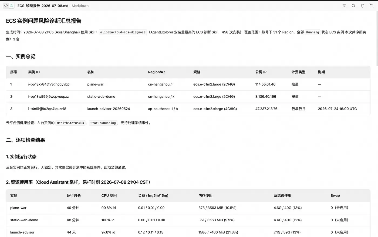Click heading 一、实例总览

pos(21,56)
